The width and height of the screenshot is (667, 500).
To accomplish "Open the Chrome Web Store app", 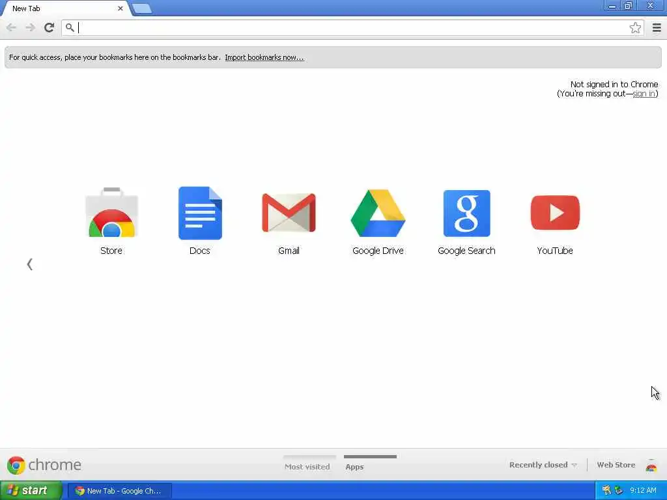I will pyautogui.click(x=111, y=220).
